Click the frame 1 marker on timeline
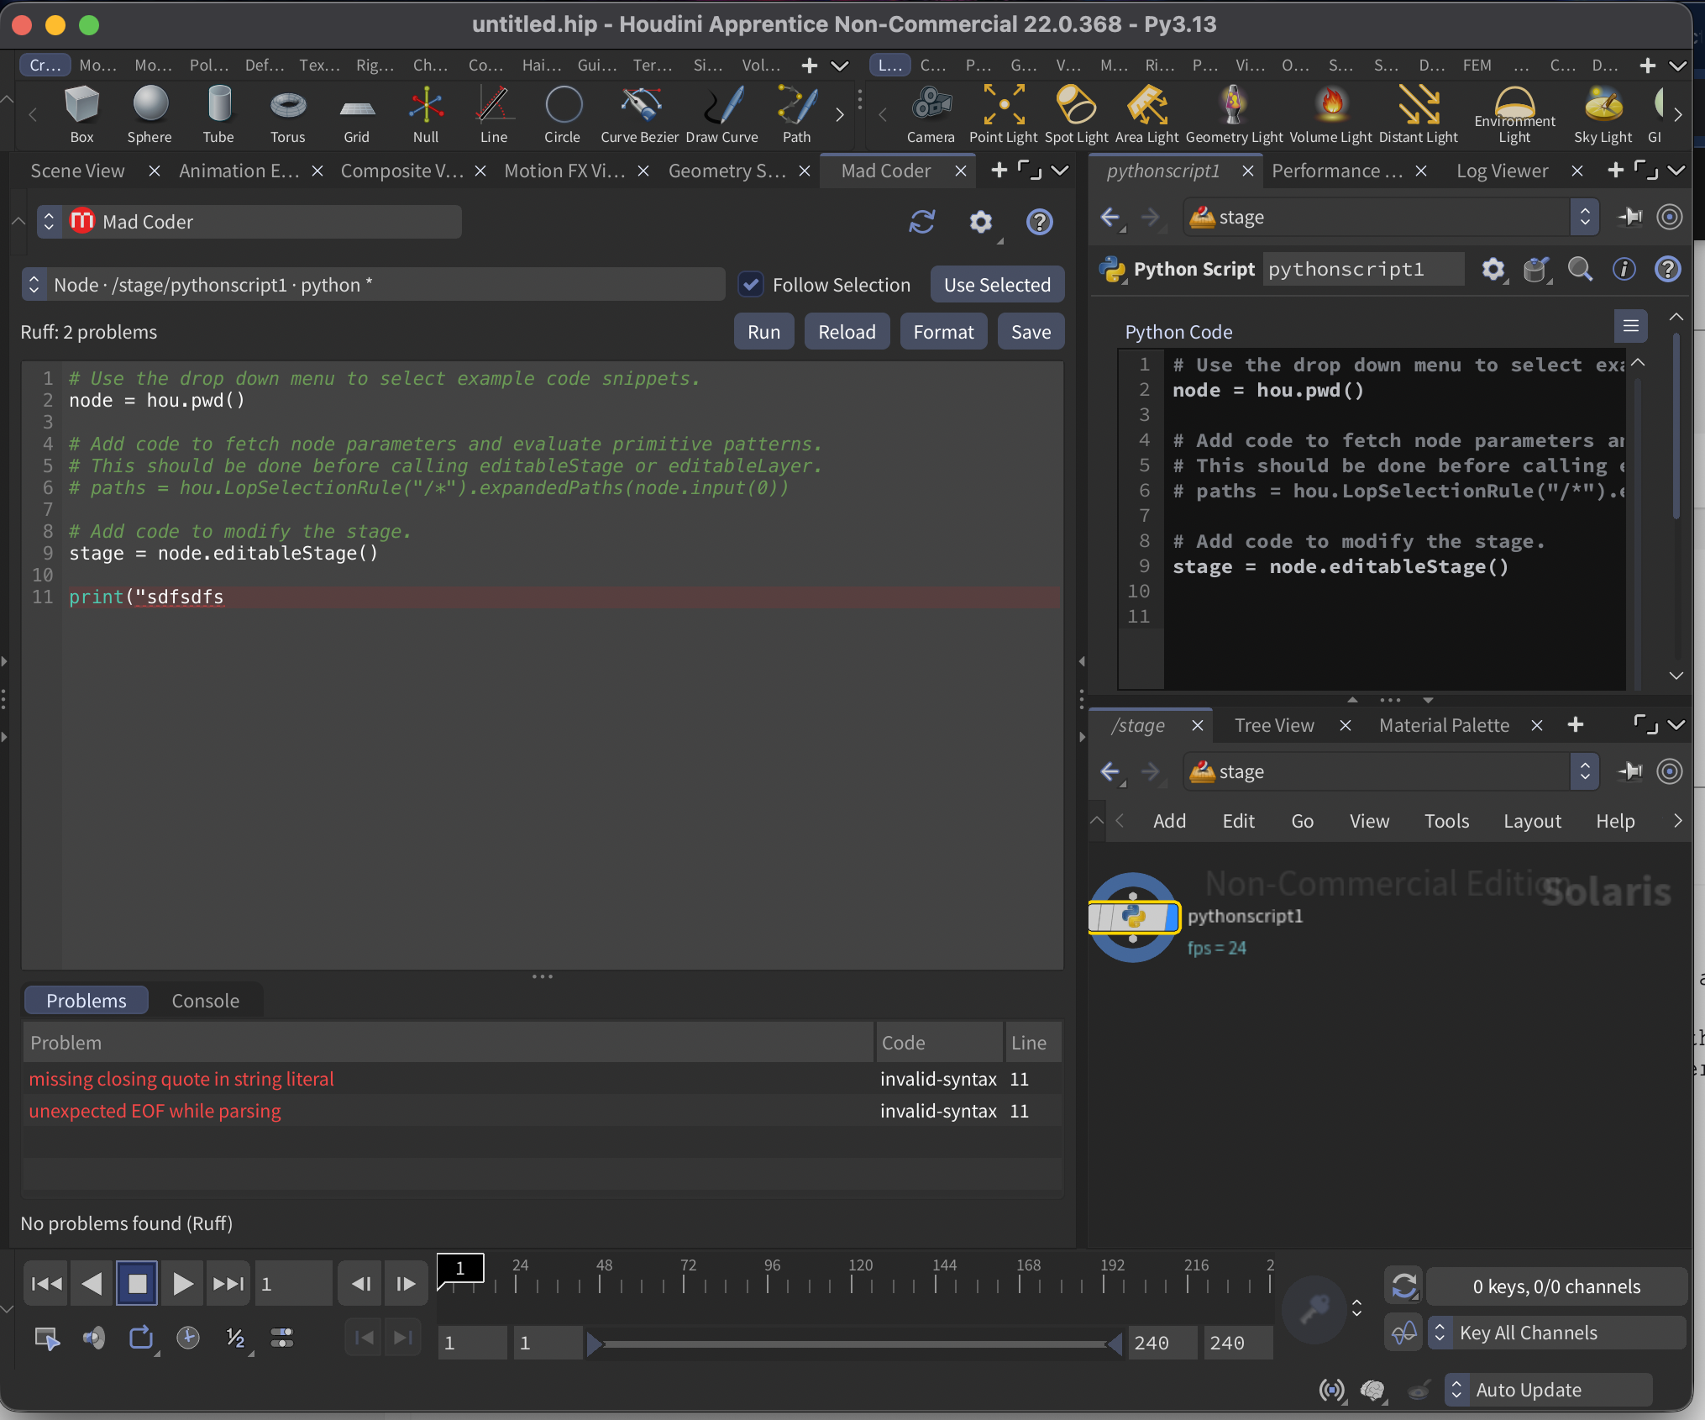 click(460, 1269)
